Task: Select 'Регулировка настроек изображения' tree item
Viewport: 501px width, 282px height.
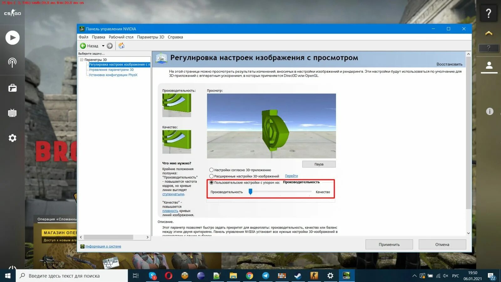Action: coord(119,65)
